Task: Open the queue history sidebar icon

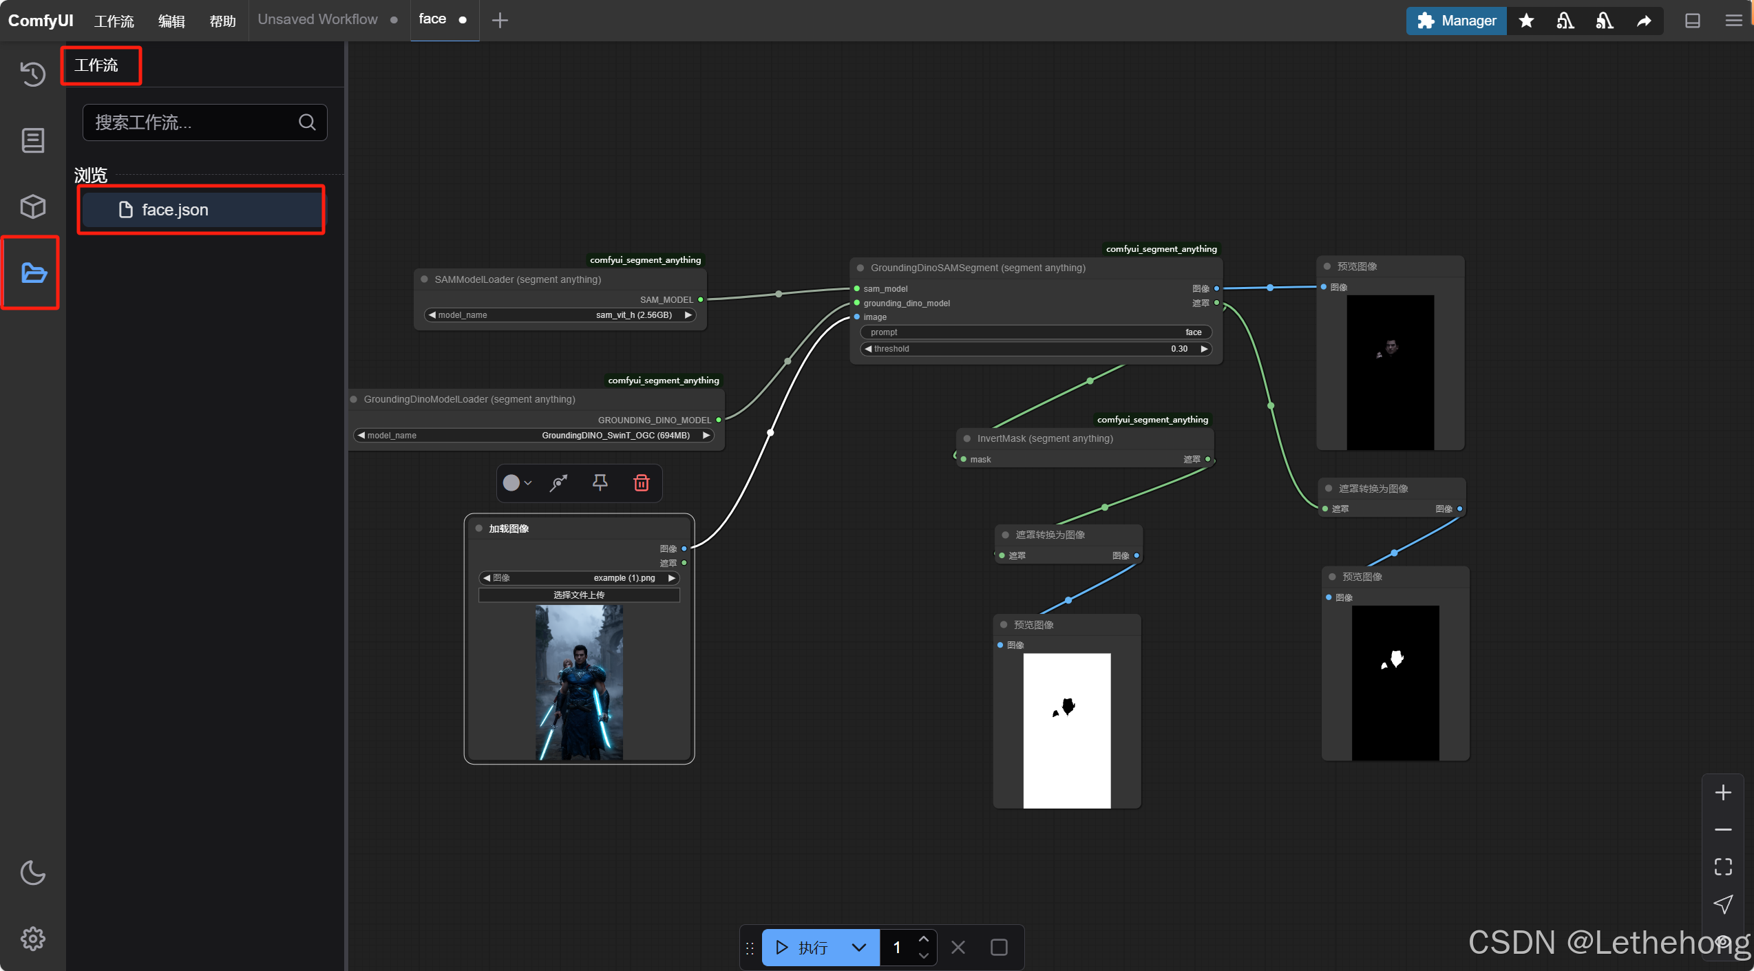Action: point(32,74)
